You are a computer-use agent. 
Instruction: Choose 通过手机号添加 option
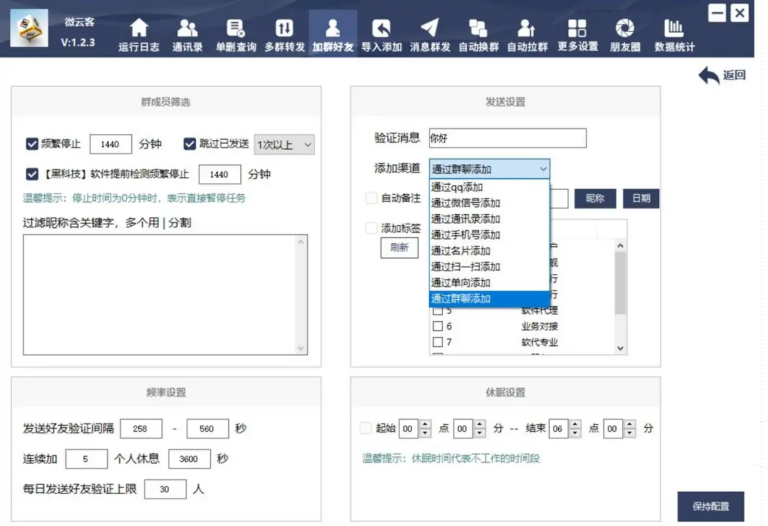coord(489,235)
